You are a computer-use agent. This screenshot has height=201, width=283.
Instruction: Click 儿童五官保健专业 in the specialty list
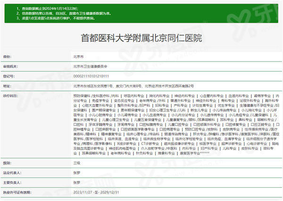(x=148, y=120)
